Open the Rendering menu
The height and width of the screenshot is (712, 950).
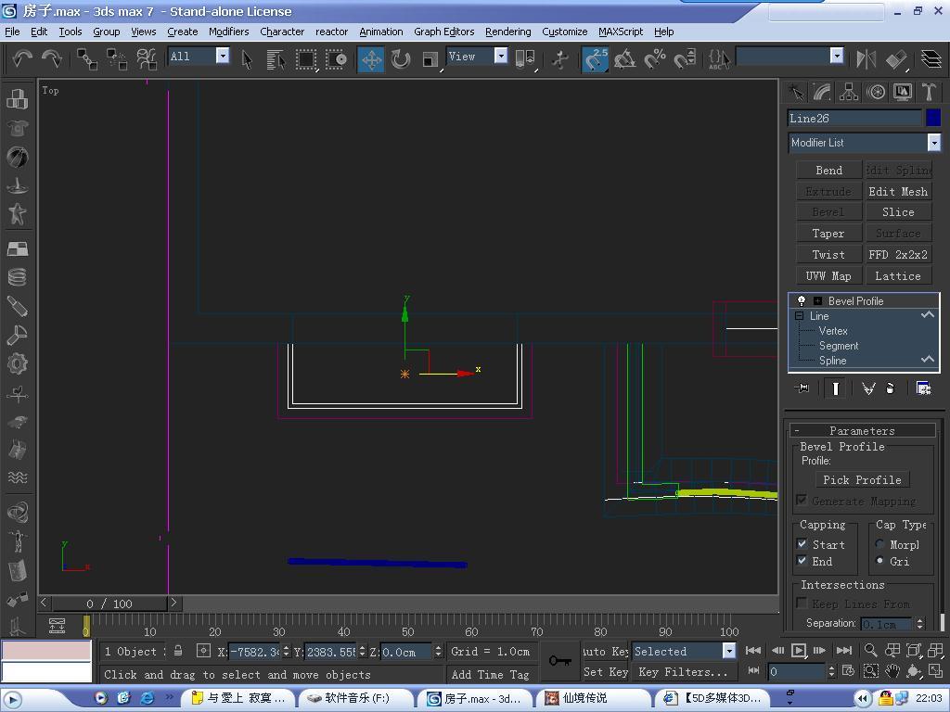coord(507,32)
